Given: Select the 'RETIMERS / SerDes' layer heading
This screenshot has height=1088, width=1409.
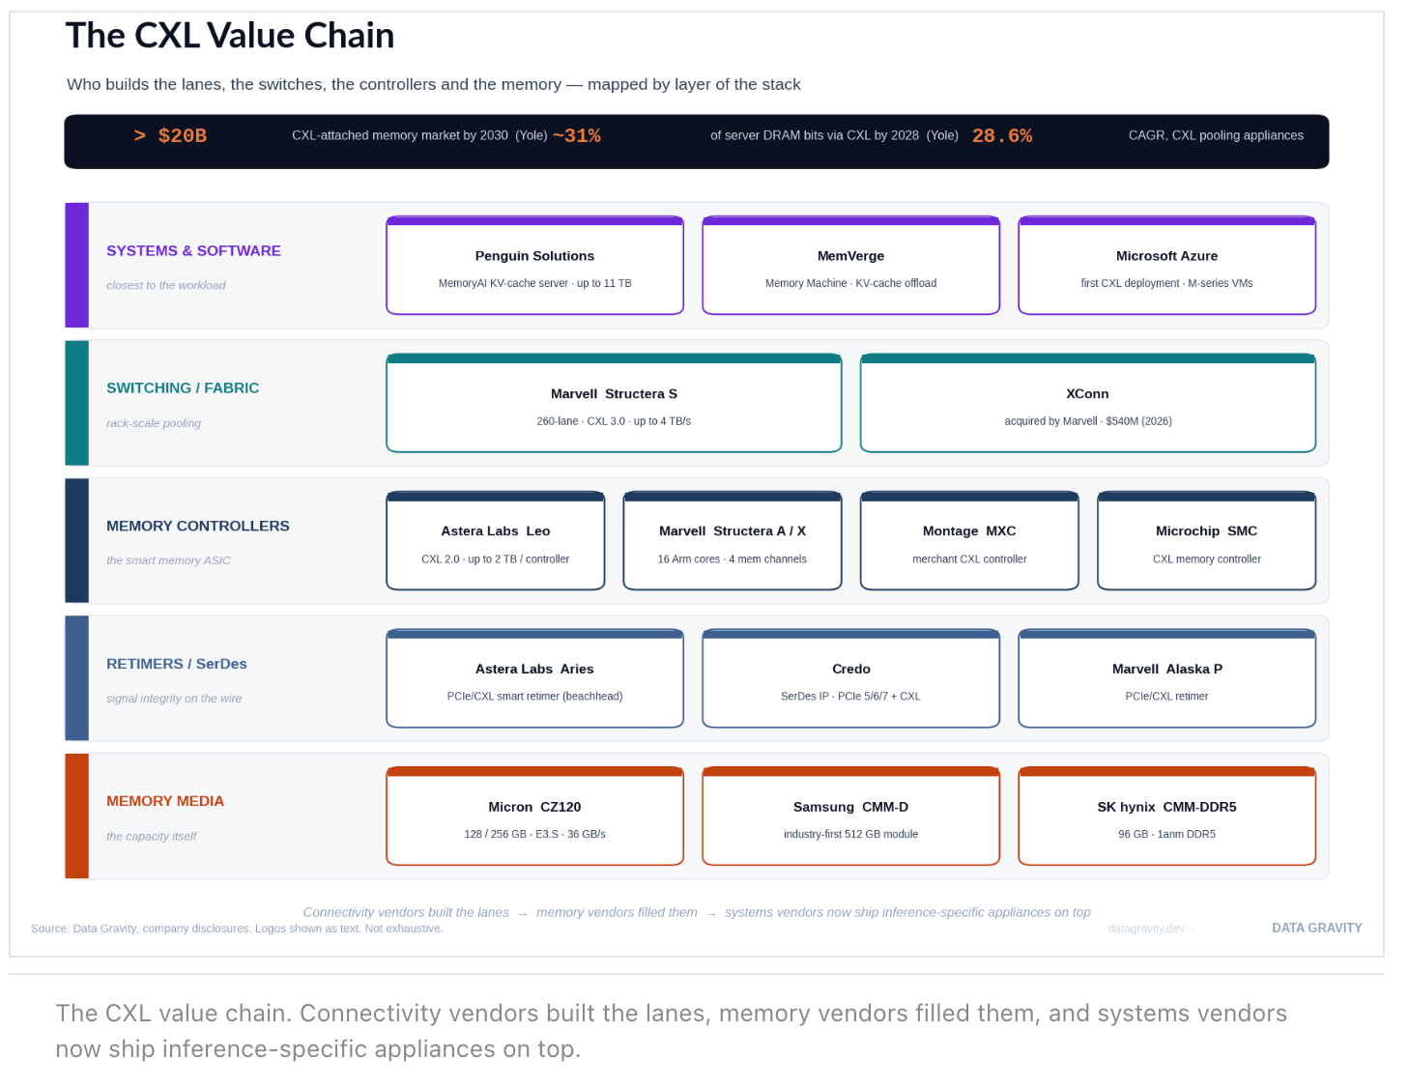Looking at the screenshot, I should coord(177,664).
